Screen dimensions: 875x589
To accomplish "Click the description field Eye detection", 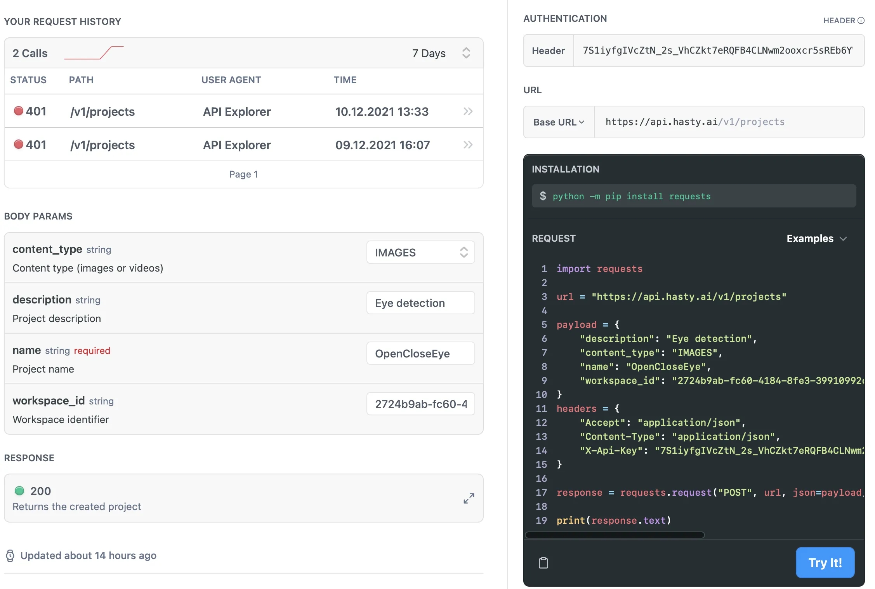I will tap(420, 303).
